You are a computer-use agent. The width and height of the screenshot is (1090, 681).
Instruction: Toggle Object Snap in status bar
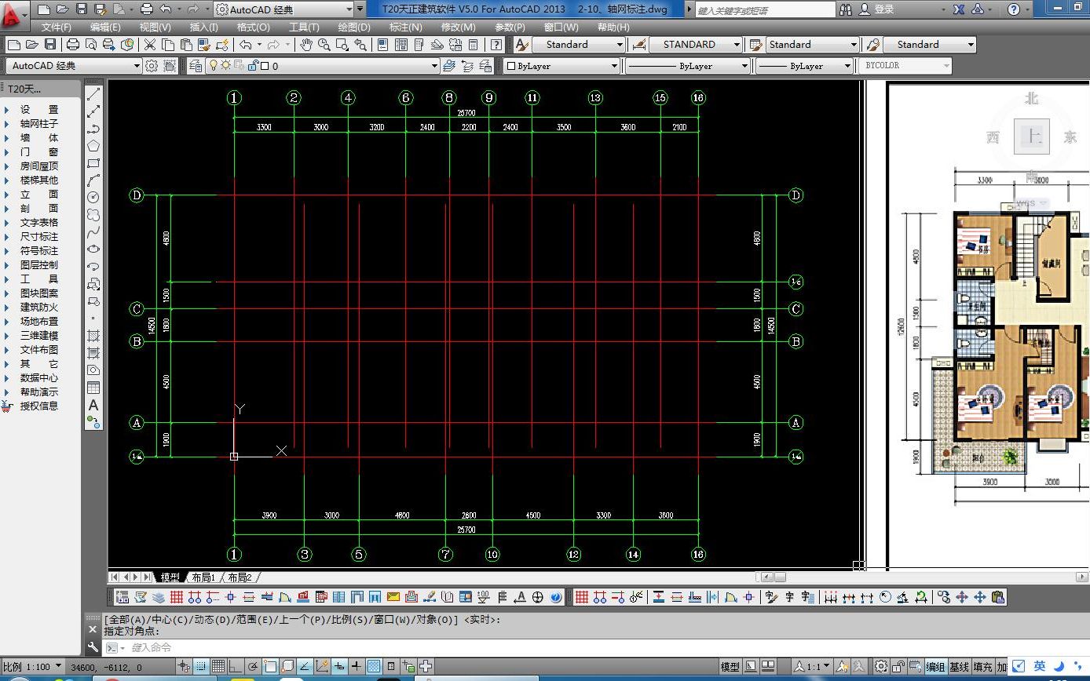coord(270,666)
